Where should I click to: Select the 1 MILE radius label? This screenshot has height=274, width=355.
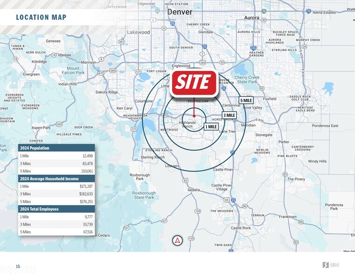(x=211, y=127)
